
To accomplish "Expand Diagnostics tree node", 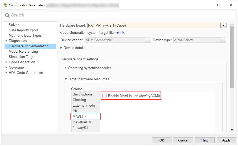I will (6, 41).
